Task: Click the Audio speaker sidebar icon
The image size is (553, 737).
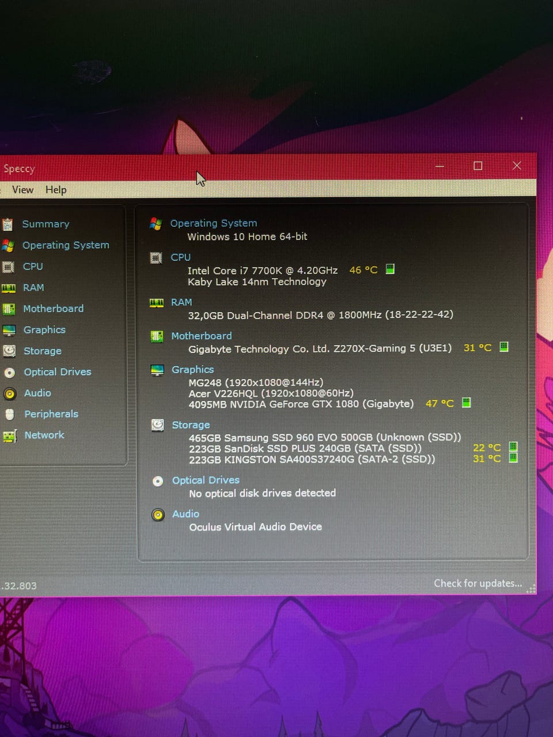Action: click(10, 394)
